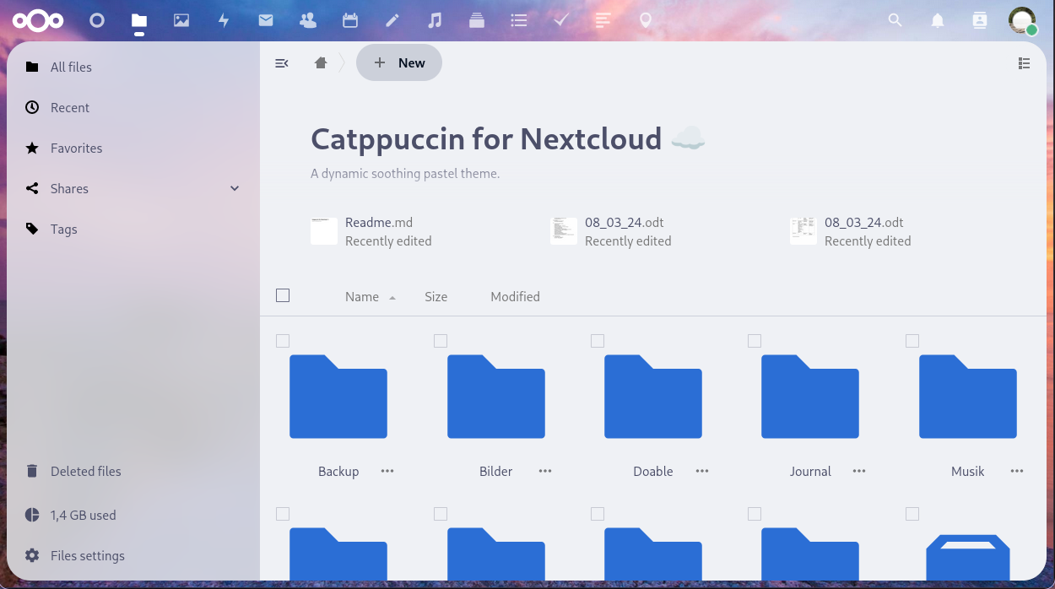Select Favorites in the sidebar

[x=76, y=148]
